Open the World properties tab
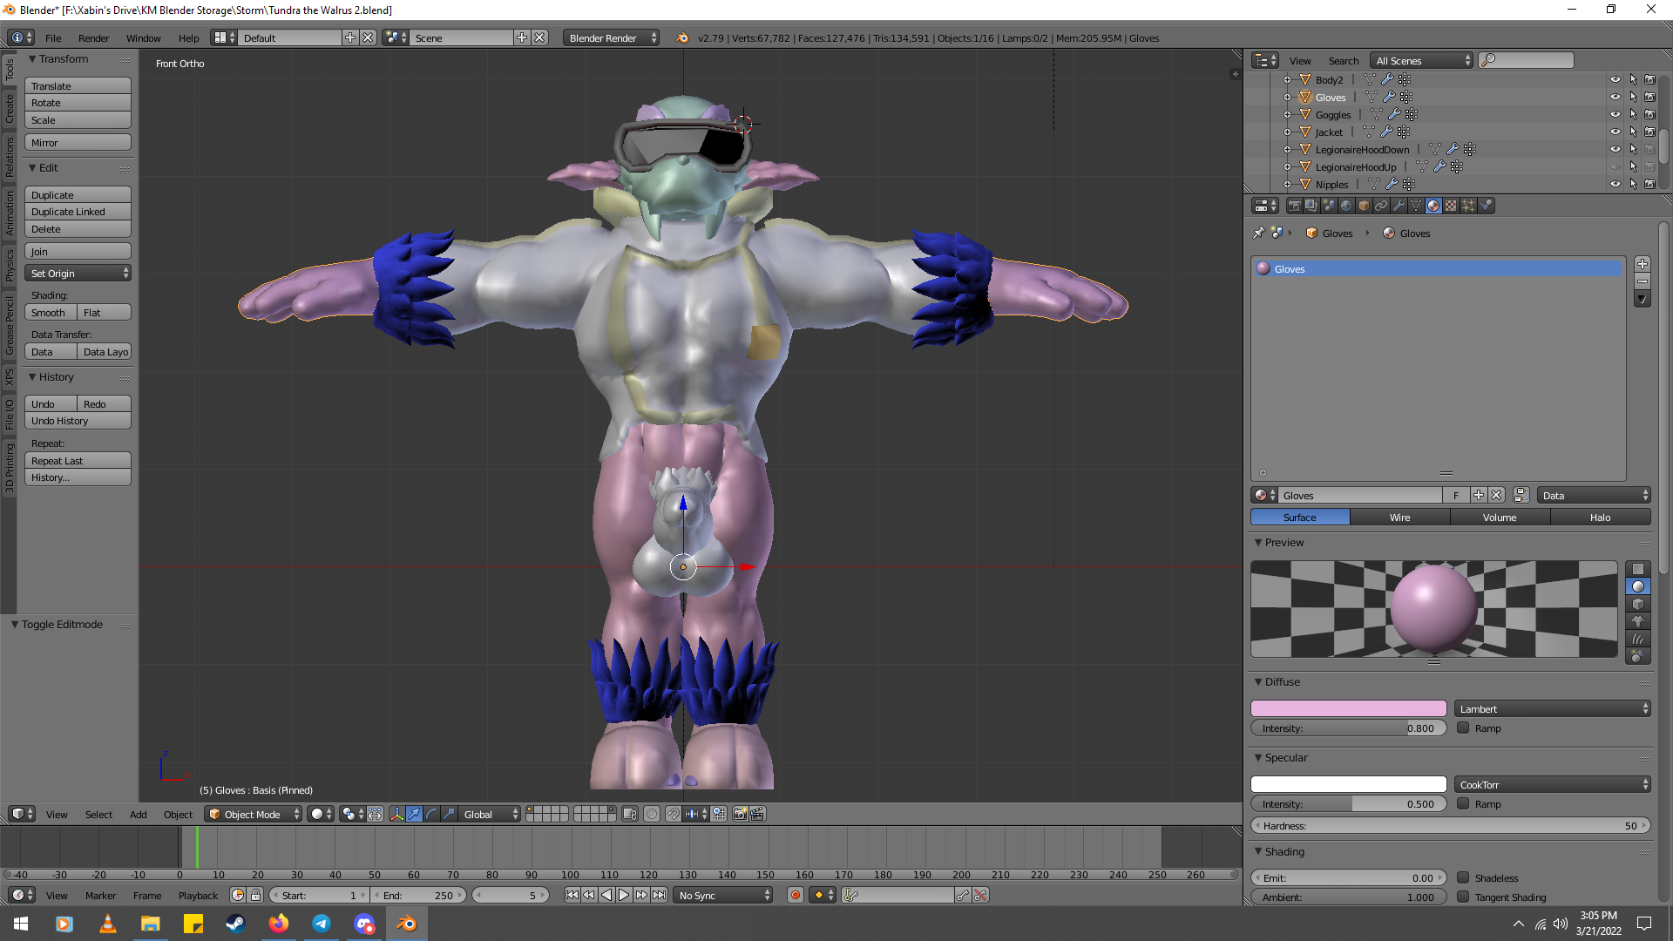 click(1346, 206)
